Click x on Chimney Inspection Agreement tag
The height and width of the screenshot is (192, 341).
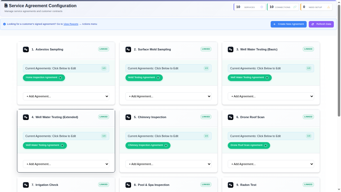[x=166, y=146]
